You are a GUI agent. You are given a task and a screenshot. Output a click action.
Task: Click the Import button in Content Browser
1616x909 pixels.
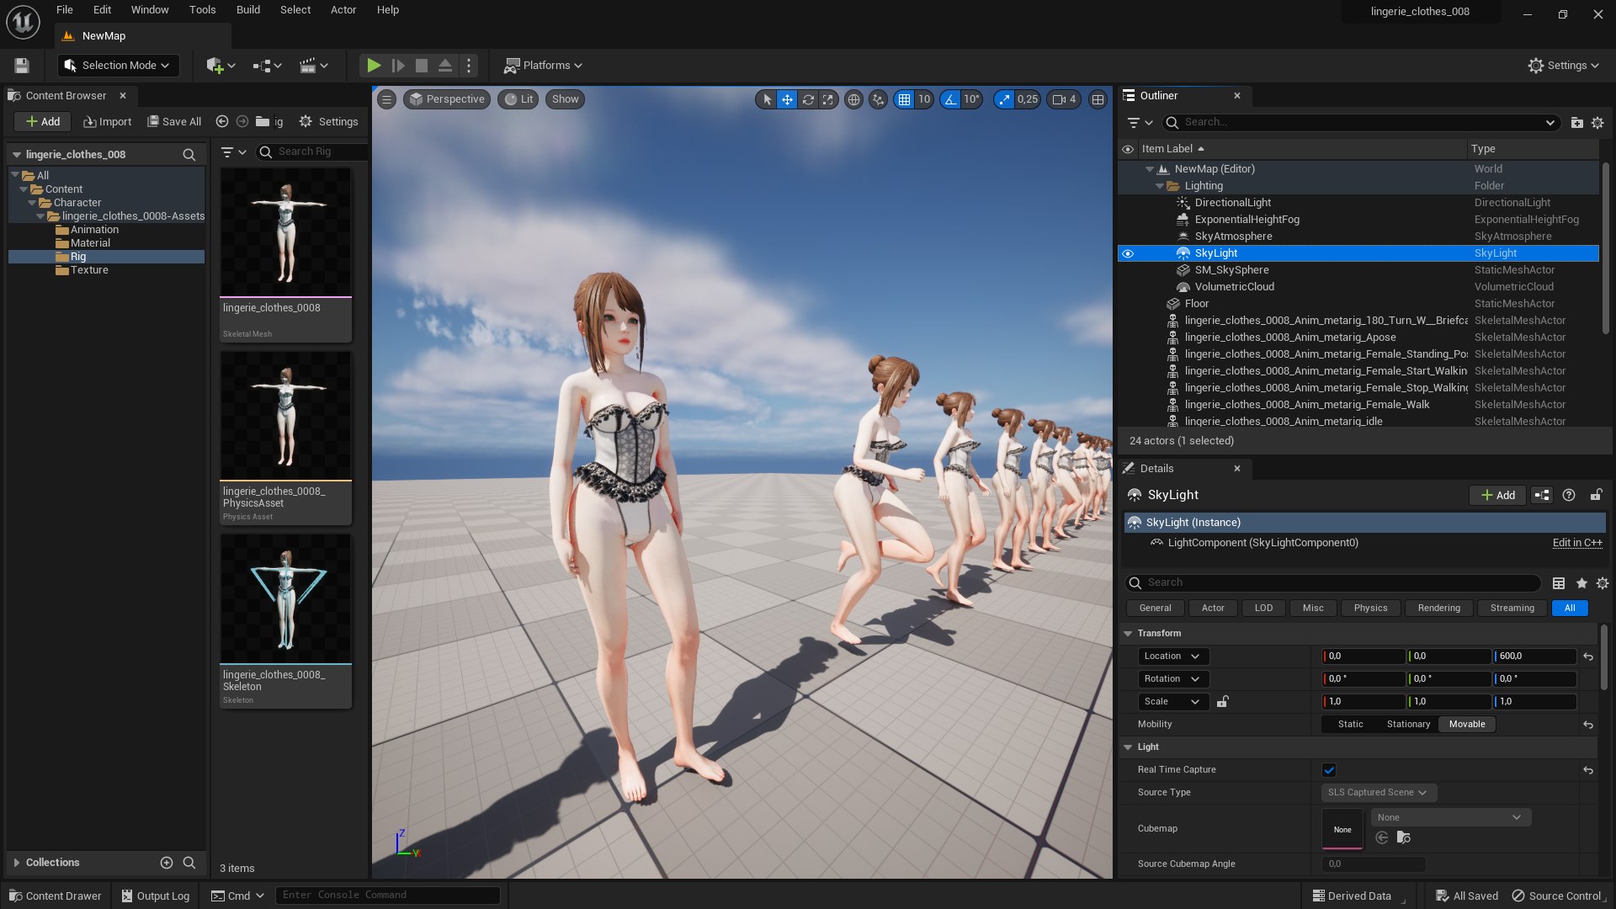pos(108,122)
